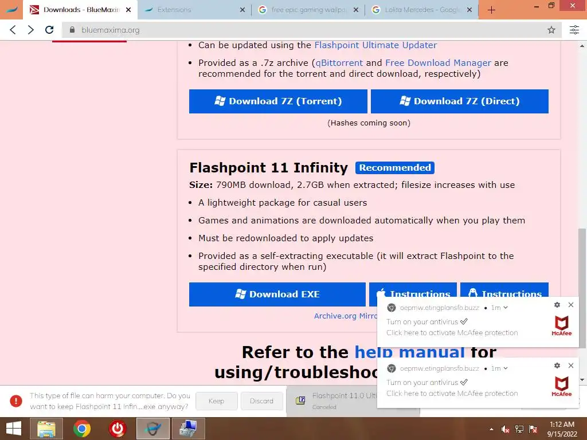Expand the upper notification's 1m chevron
Image resolution: width=587 pixels, height=440 pixels.
pos(506,308)
